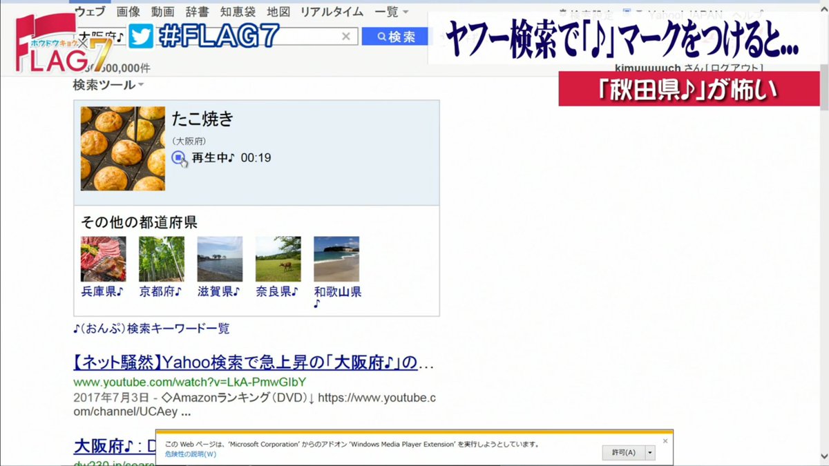This screenshot has width=829, height=466.
Task: Expand the arrow beside 許可(A)
Action: [x=649, y=453]
